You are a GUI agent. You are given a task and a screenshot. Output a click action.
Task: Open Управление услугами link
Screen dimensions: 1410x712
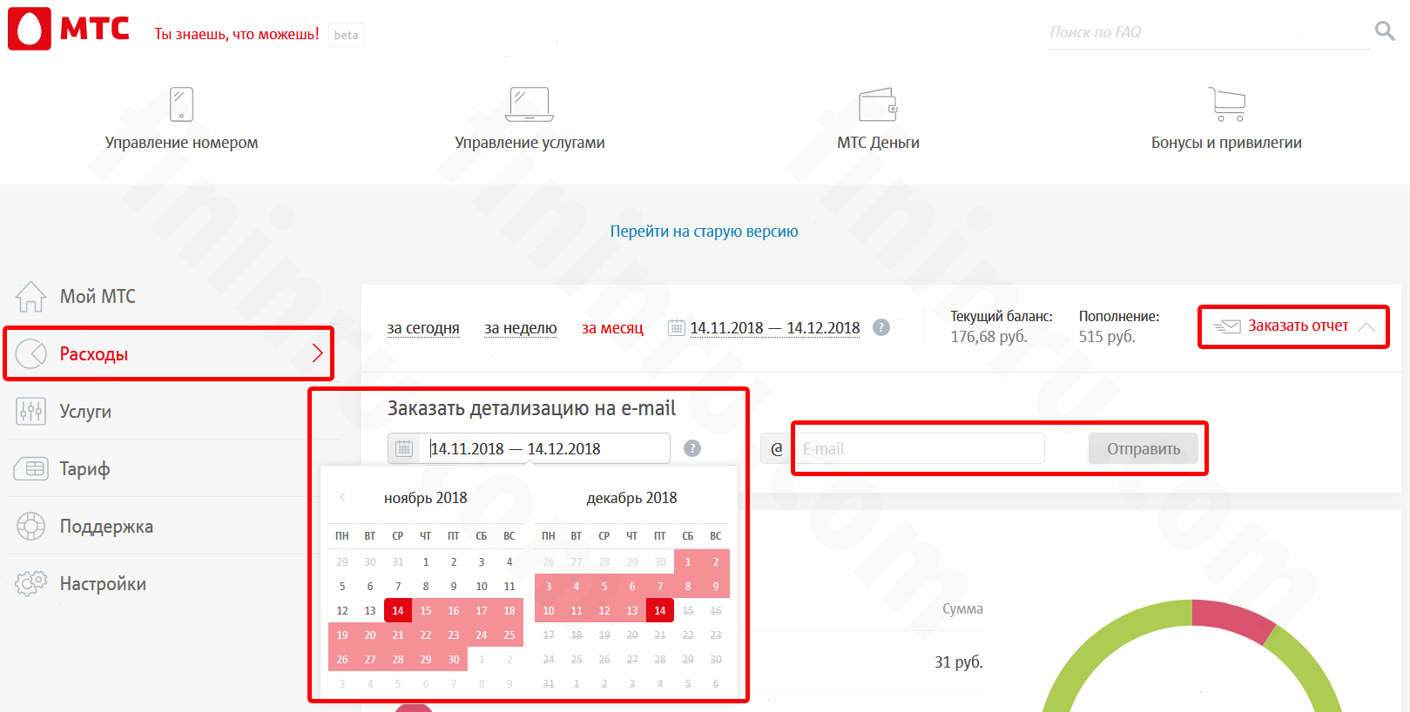[530, 142]
